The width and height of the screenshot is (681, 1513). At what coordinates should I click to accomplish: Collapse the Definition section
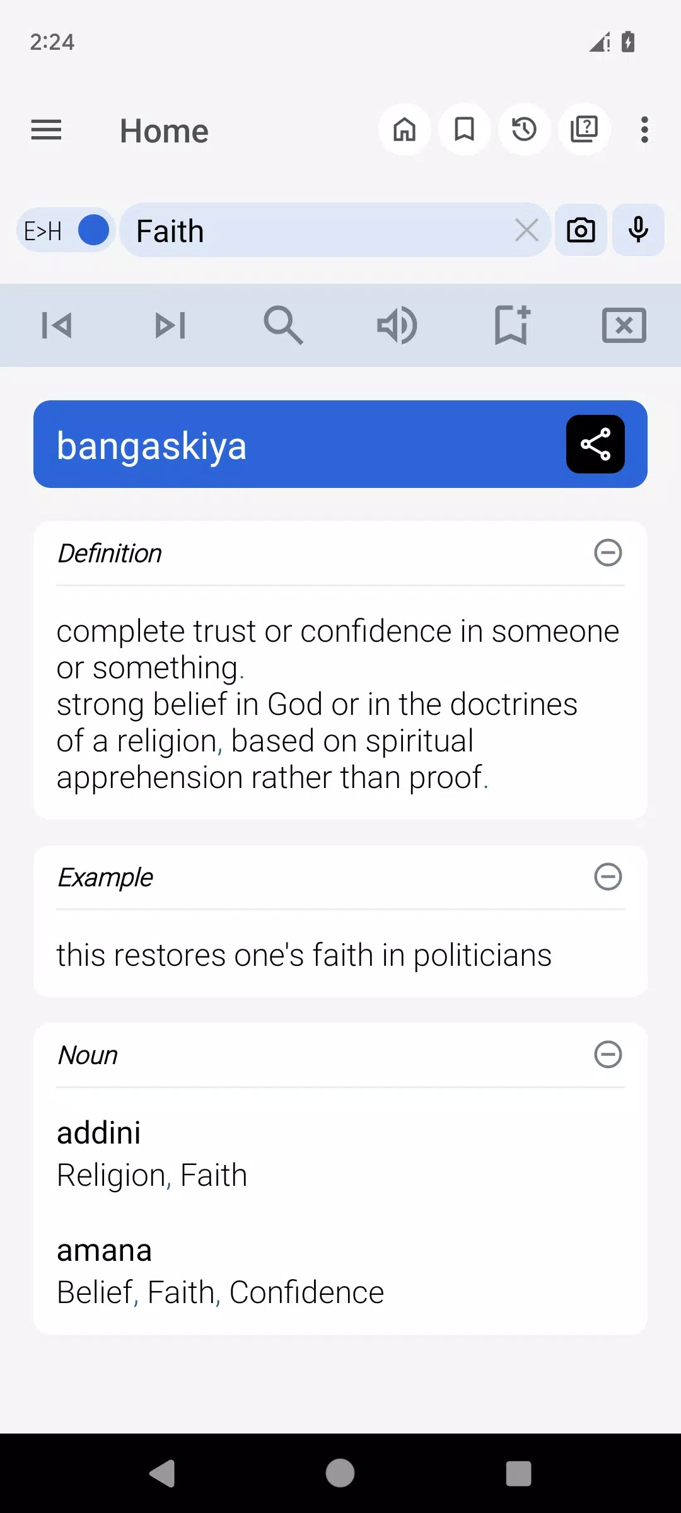coord(608,553)
